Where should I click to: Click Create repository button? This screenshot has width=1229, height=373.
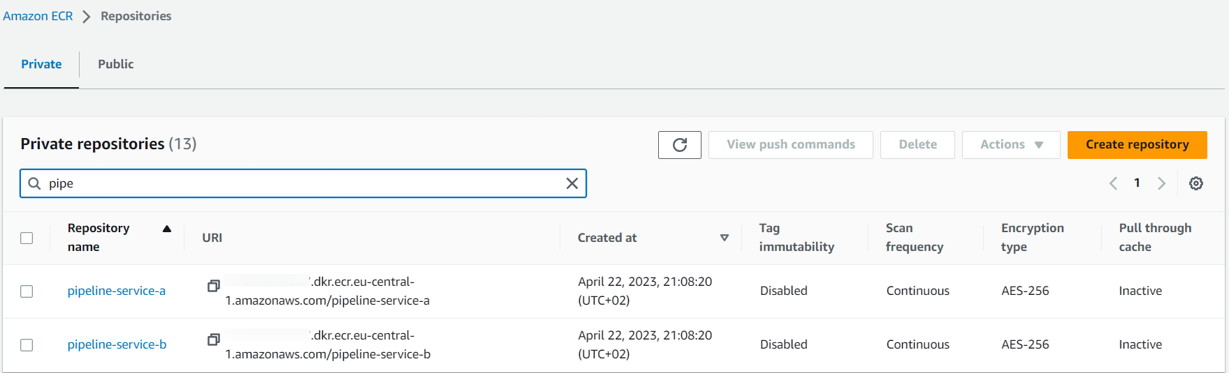point(1137,145)
